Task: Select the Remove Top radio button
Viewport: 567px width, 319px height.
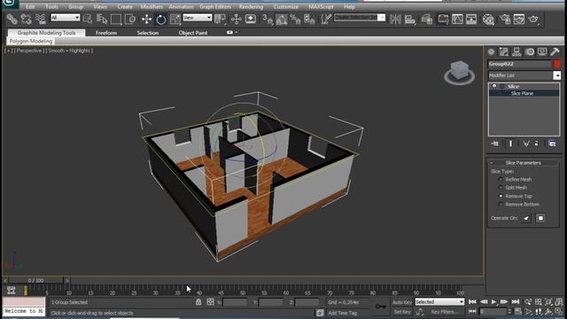Action: tap(501, 196)
